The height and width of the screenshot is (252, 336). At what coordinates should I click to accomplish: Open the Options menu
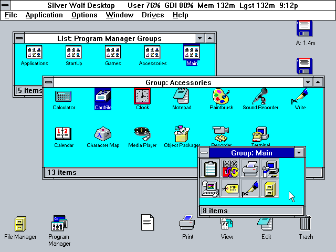(85, 15)
